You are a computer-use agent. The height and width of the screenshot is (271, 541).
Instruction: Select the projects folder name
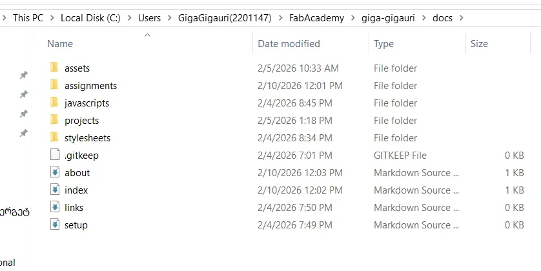pos(81,120)
